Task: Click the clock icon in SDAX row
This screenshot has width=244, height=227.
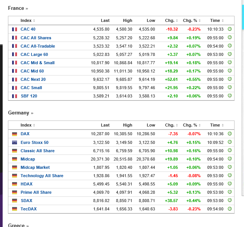Action: (230, 201)
